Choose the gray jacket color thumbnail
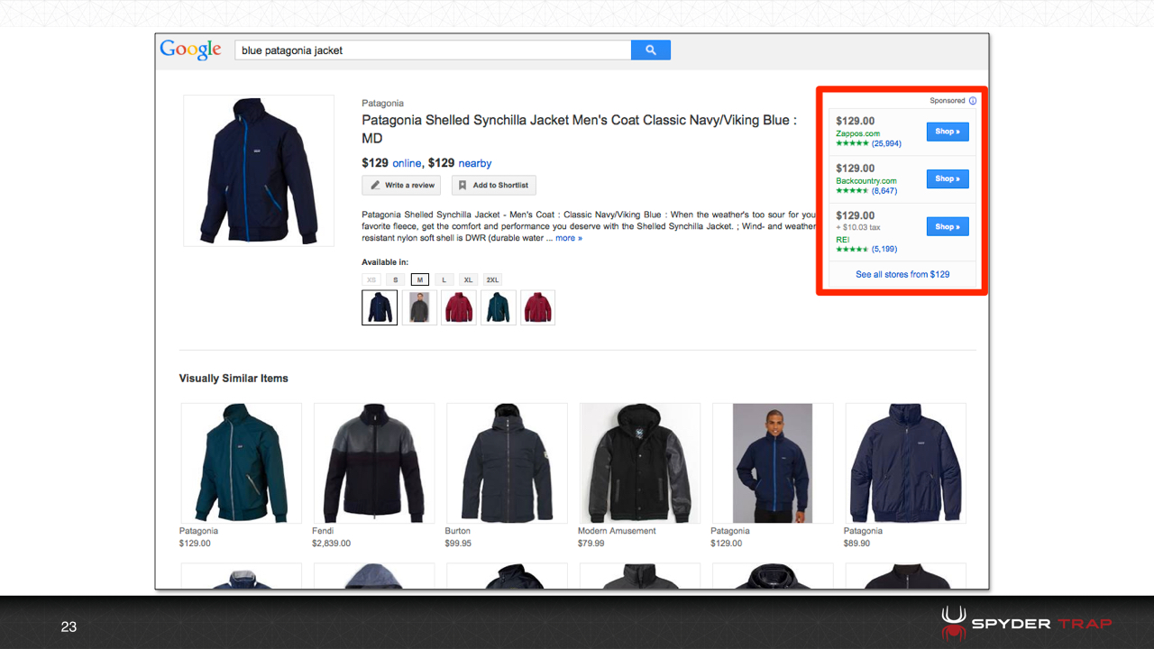The image size is (1154, 649). 419,307
